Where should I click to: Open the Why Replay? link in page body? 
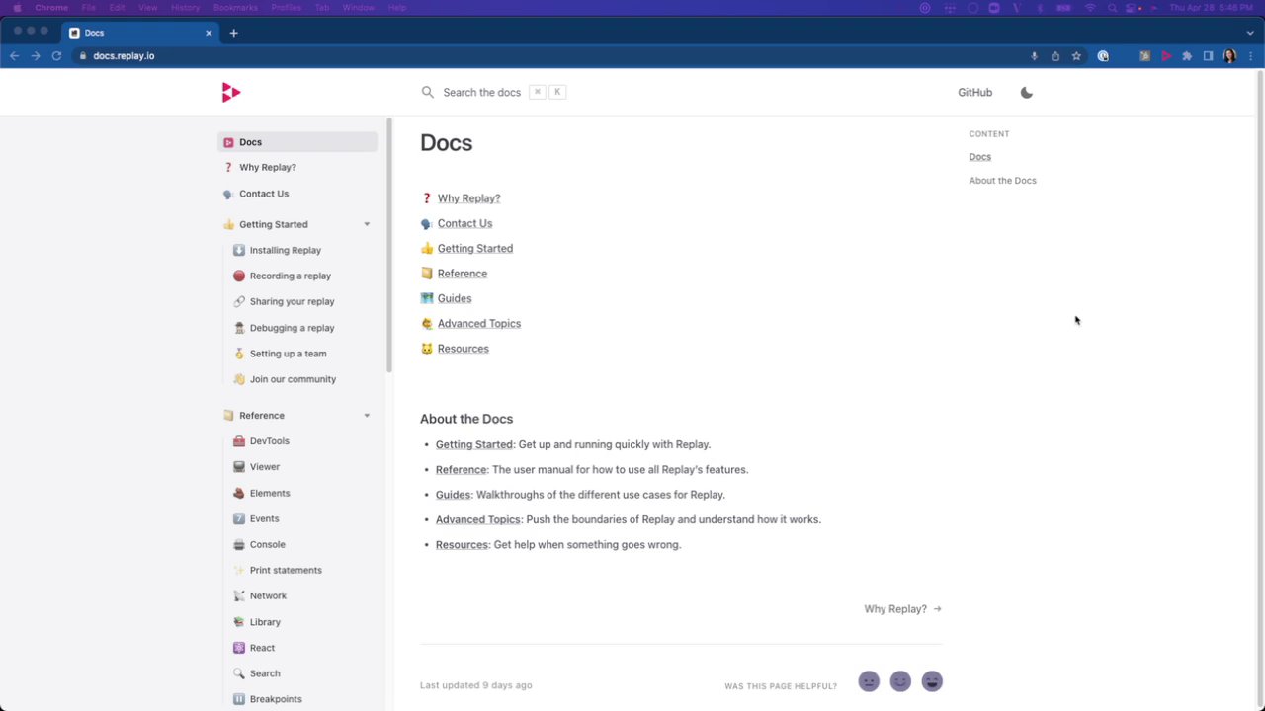(468, 198)
